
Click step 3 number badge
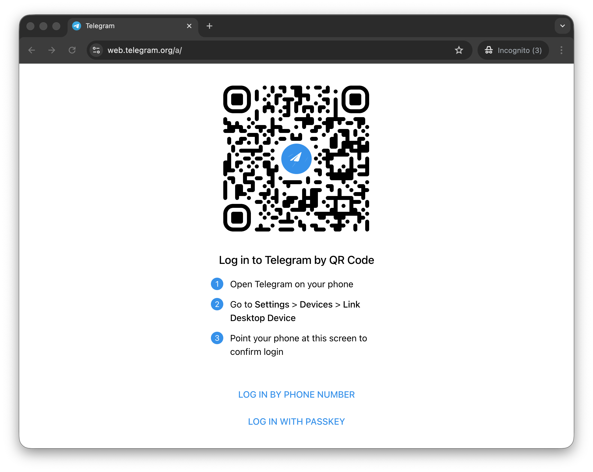pos(217,338)
